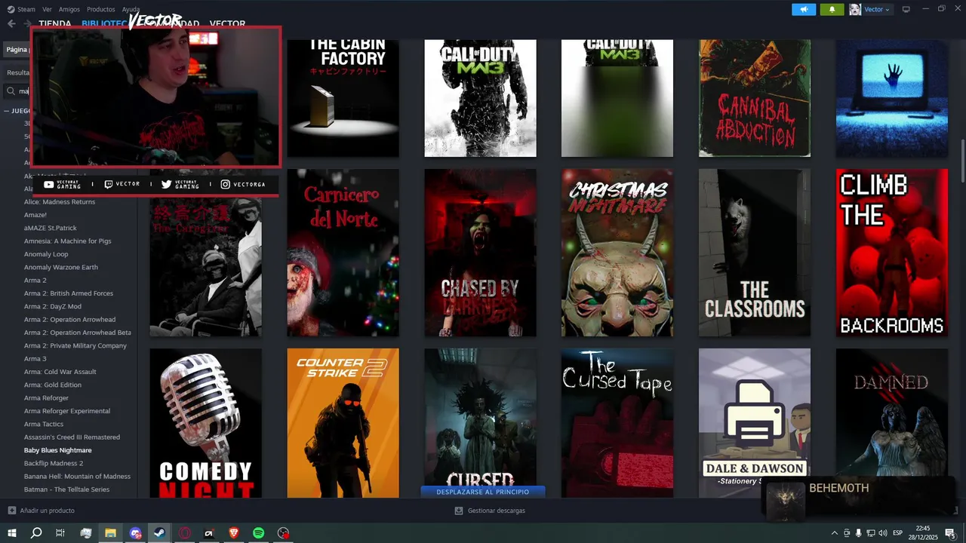Select Baby Blues Nightmare in list

57,450
